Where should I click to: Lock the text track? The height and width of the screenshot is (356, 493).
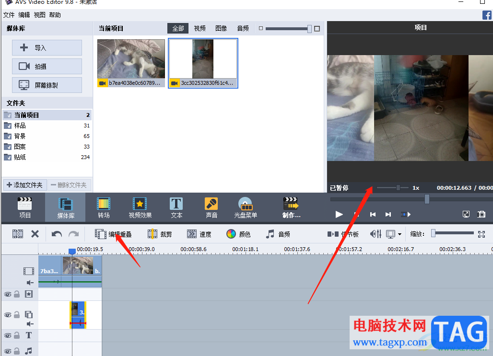click(17, 335)
